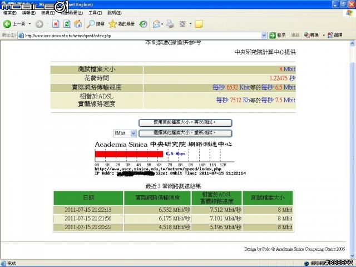Screen dimensions: 356x267
Task: Refresh the page using green arrows icon
Action: coord(67,24)
